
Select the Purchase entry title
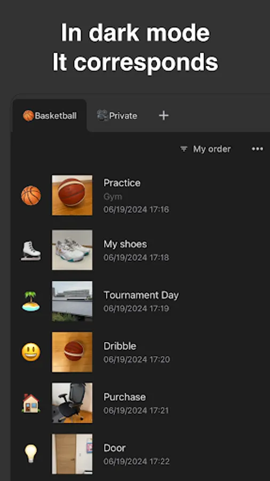(124, 397)
